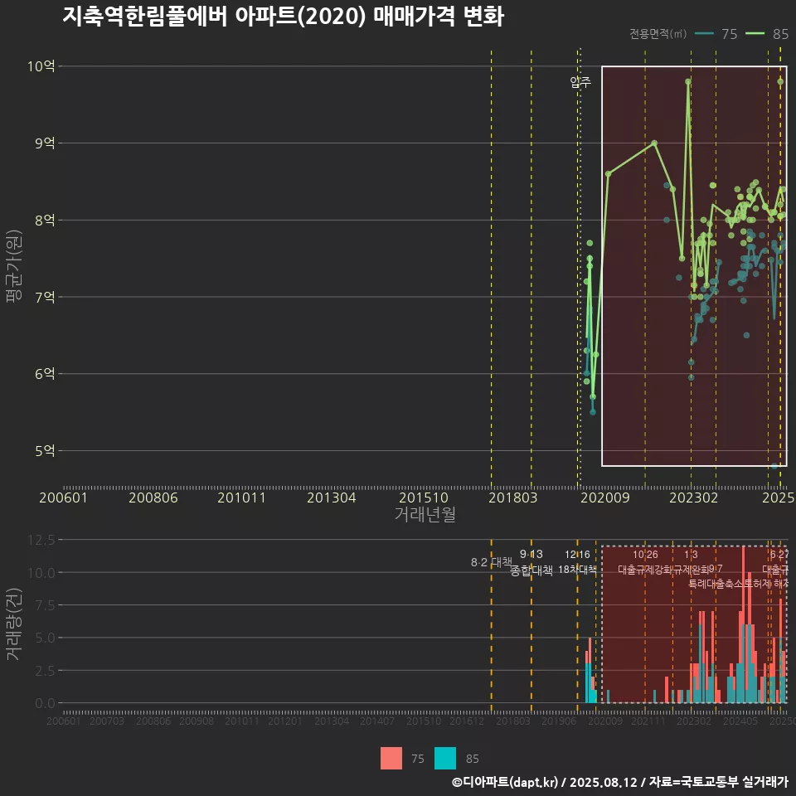Viewport: 796px width, 796px height.
Task: Click the '202111' label on volume chart axis
Action: coord(648,721)
